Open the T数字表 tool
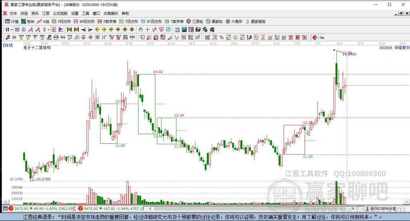The width and height of the screenshot is (410, 221). point(174,22)
